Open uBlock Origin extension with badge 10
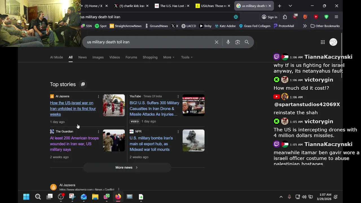The height and width of the screenshot is (203, 361). pos(295,17)
